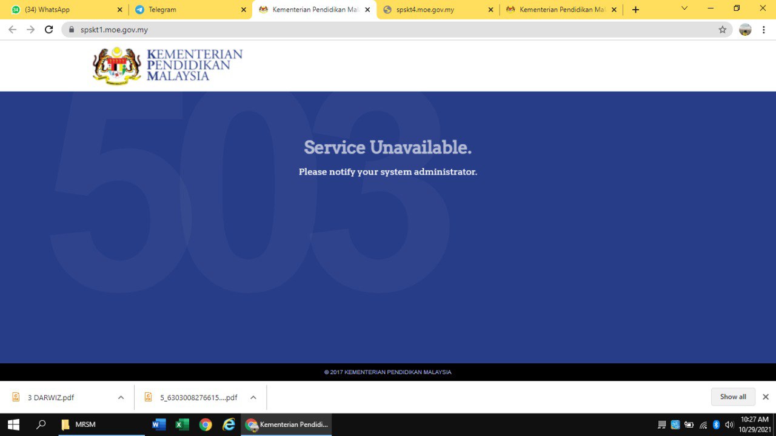Click the site padlock icon
Screen dimensions: 776x436
point(72,30)
